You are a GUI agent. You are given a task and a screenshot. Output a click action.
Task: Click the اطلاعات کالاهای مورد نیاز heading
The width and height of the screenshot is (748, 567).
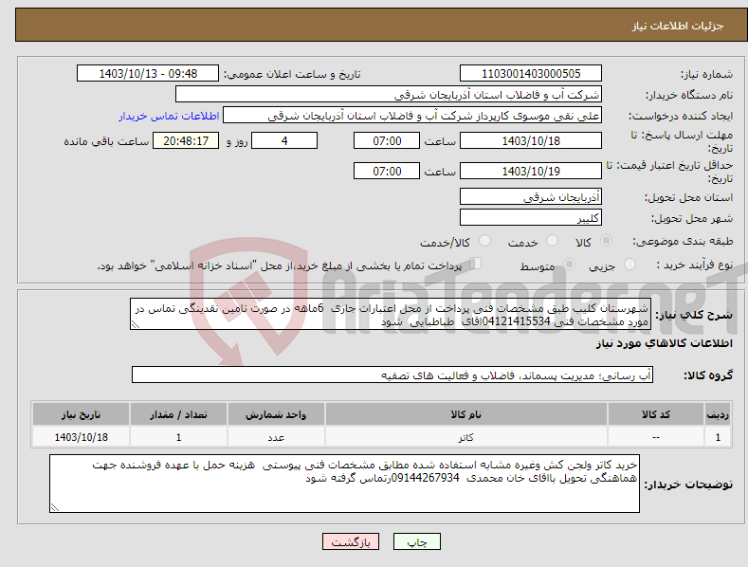click(664, 343)
